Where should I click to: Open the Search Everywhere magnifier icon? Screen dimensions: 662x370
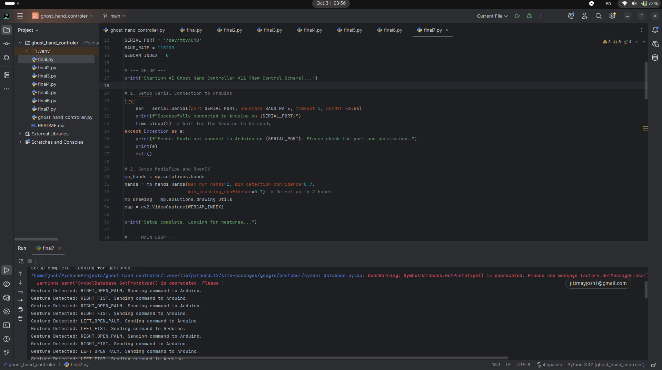pyautogui.click(x=599, y=16)
